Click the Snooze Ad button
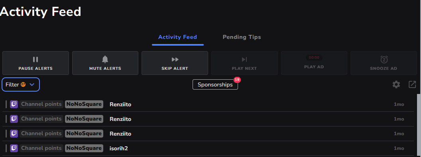Screen dimensions: 421x157 point(384,63)
